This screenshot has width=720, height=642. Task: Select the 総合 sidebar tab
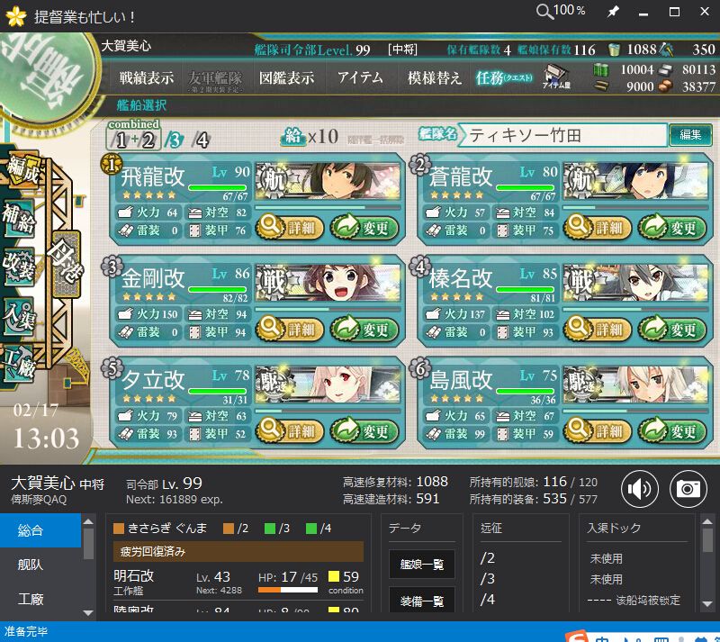click(x=40, y=530)
